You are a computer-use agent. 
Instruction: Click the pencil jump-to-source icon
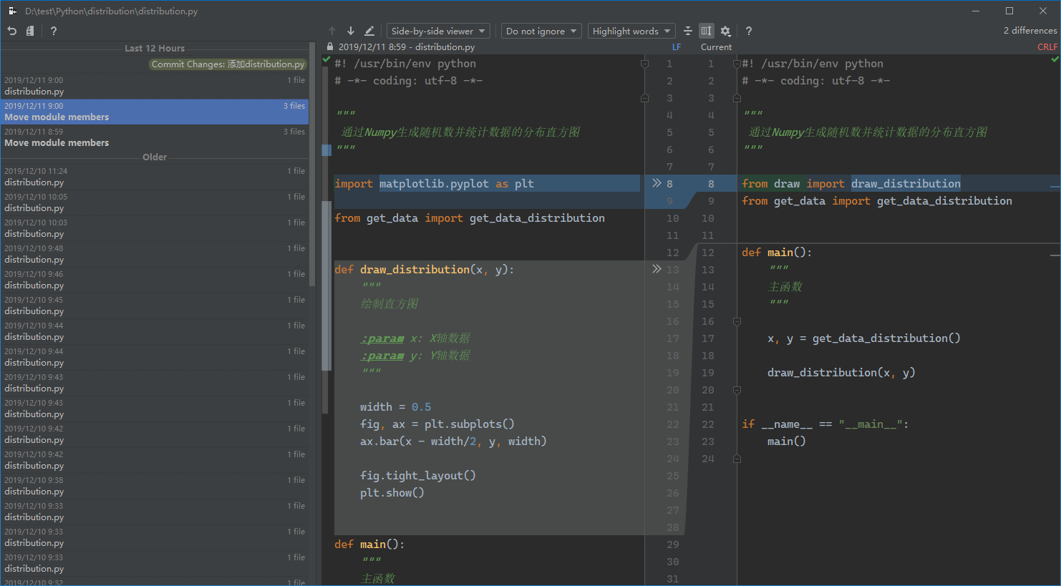[x=369, y=31]
